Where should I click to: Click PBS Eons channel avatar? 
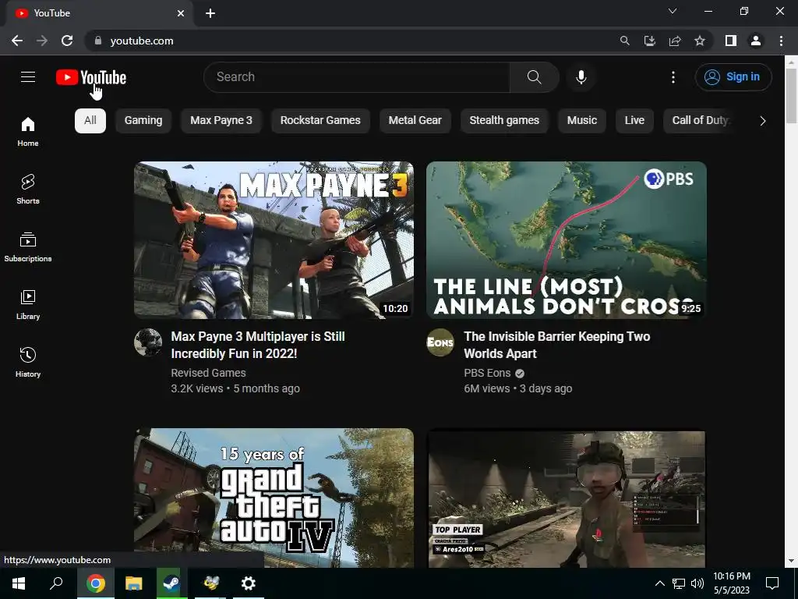440,342
